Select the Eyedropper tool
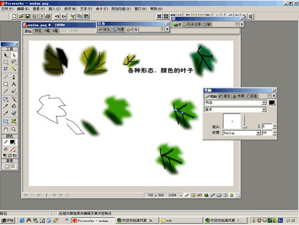 coord(6,106)
